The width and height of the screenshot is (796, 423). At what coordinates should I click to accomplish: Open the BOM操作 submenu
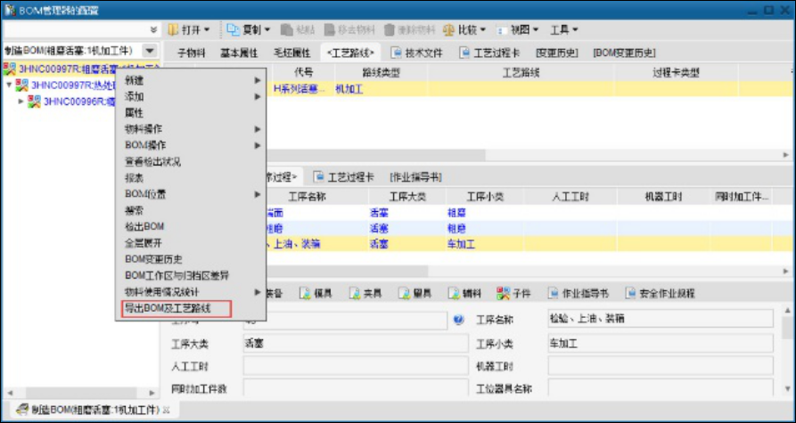click(191, 145)
